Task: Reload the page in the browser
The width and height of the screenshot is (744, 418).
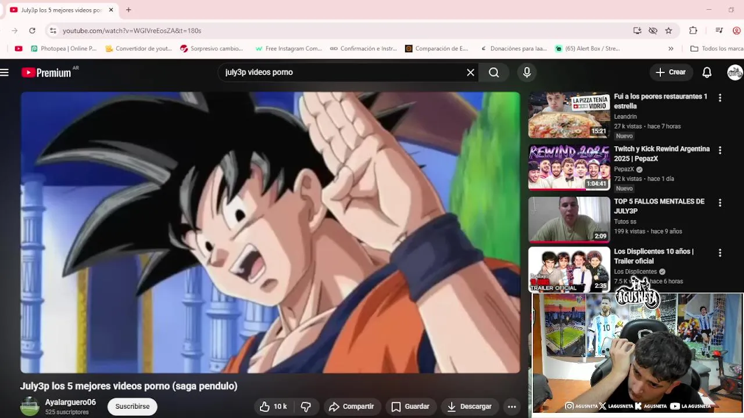Action: [x=32, y=31]
